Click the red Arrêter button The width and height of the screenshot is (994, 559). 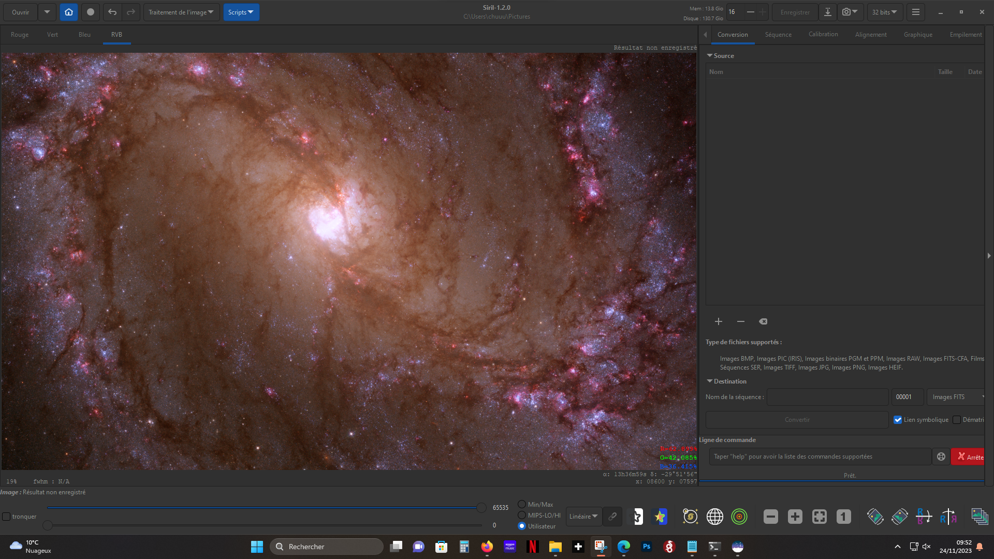click(x=968, y=457)
